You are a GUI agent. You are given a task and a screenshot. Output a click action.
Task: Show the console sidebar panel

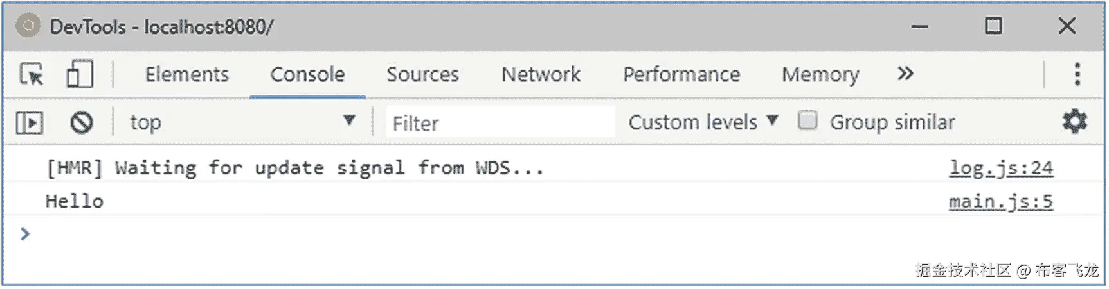point(30,122)
